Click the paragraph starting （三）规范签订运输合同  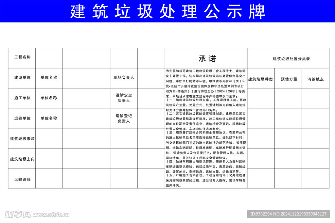click(x=206, y=145)
